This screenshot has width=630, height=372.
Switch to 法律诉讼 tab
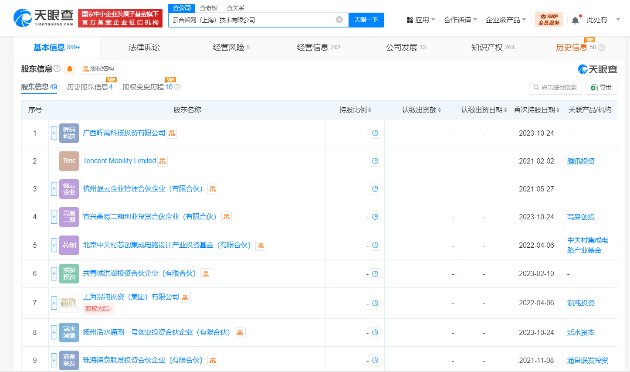coord(144,48)
